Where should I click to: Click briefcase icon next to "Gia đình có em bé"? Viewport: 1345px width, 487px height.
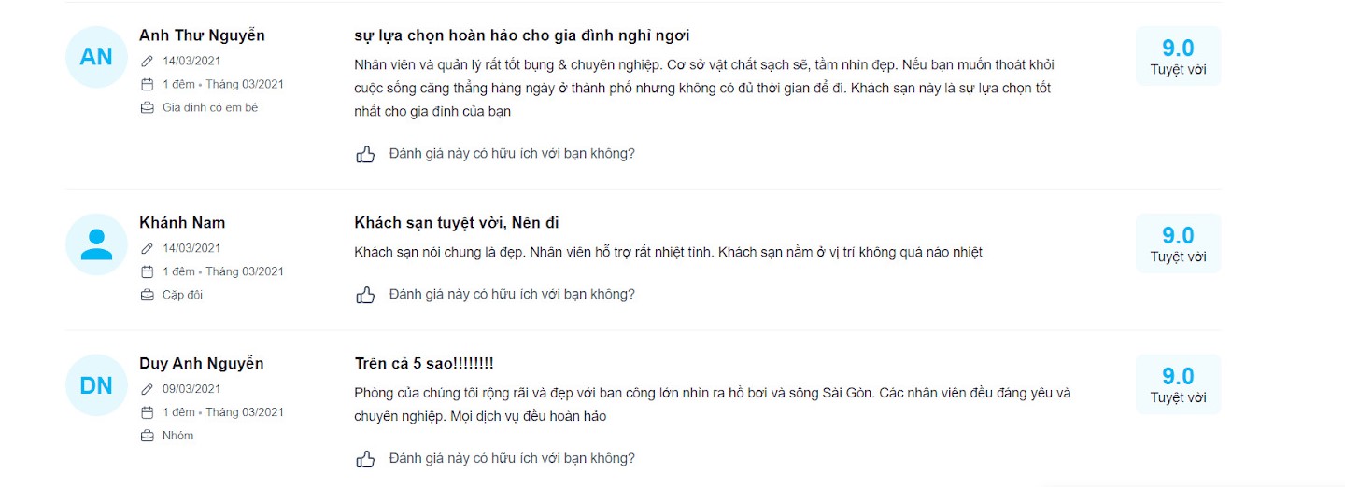[x=147, y=107]
